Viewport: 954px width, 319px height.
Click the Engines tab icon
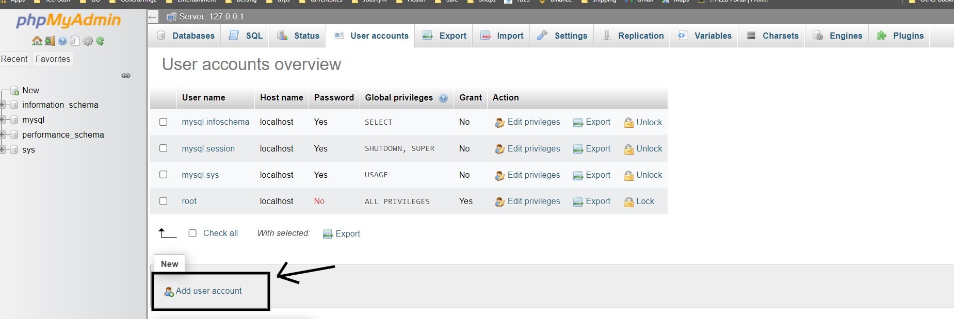pyautogui.click(x=818, y=36)
